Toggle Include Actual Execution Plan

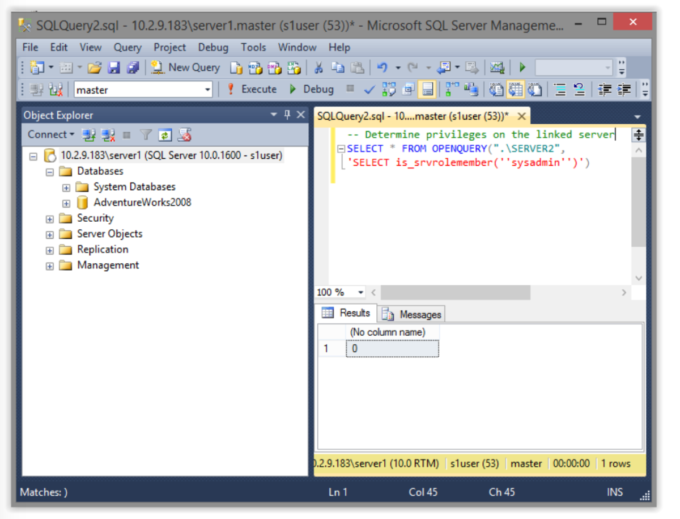(452, 90)
